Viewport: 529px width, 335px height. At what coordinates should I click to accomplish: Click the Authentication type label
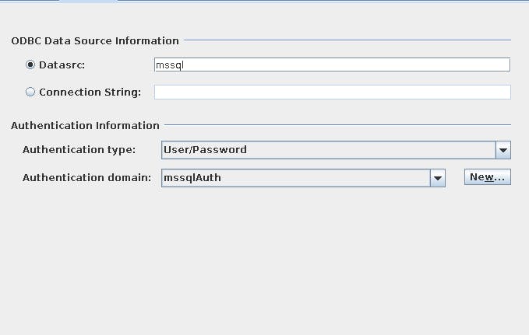point(79,150)
